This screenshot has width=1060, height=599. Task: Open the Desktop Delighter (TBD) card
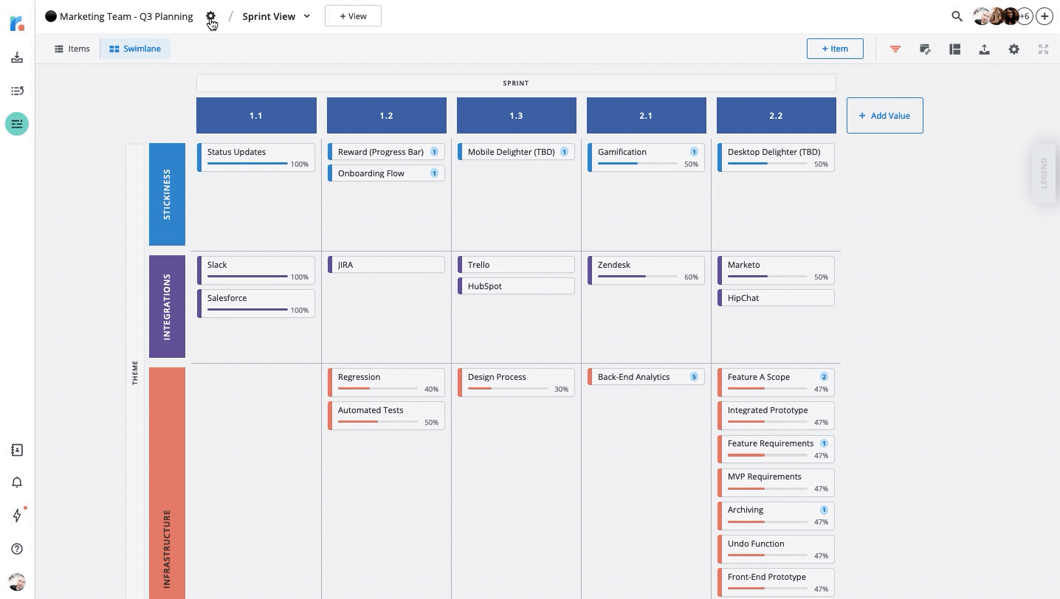pos(776,157)
